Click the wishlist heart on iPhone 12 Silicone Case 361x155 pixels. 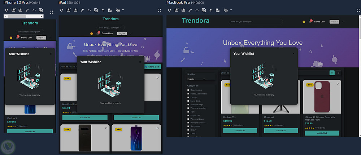pyautogui.click(x=338, y=84)
